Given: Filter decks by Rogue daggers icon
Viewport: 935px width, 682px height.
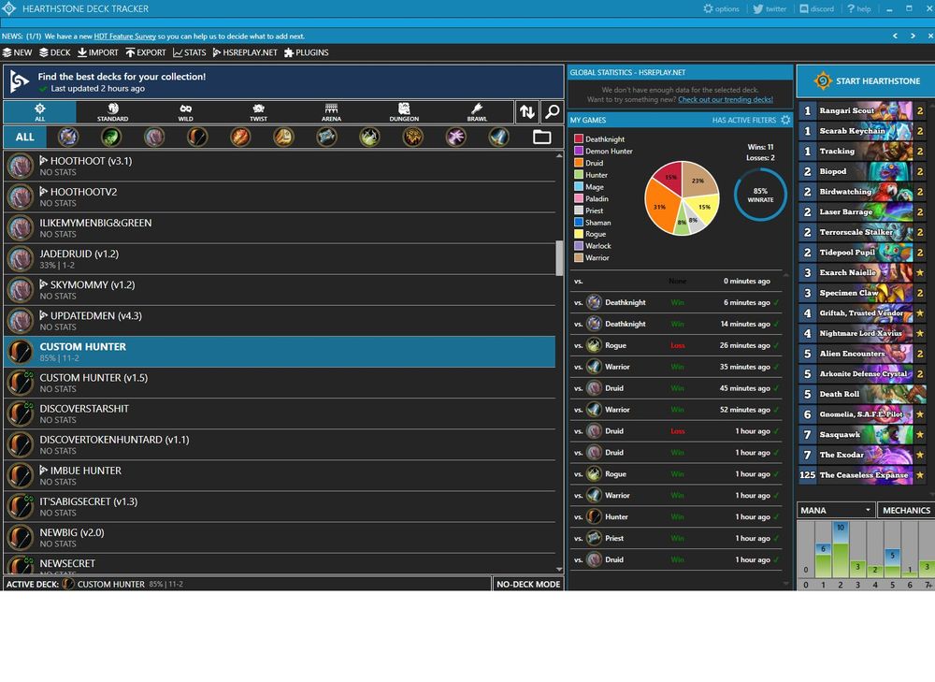Looking at the screenshot, I should (369, 138).
